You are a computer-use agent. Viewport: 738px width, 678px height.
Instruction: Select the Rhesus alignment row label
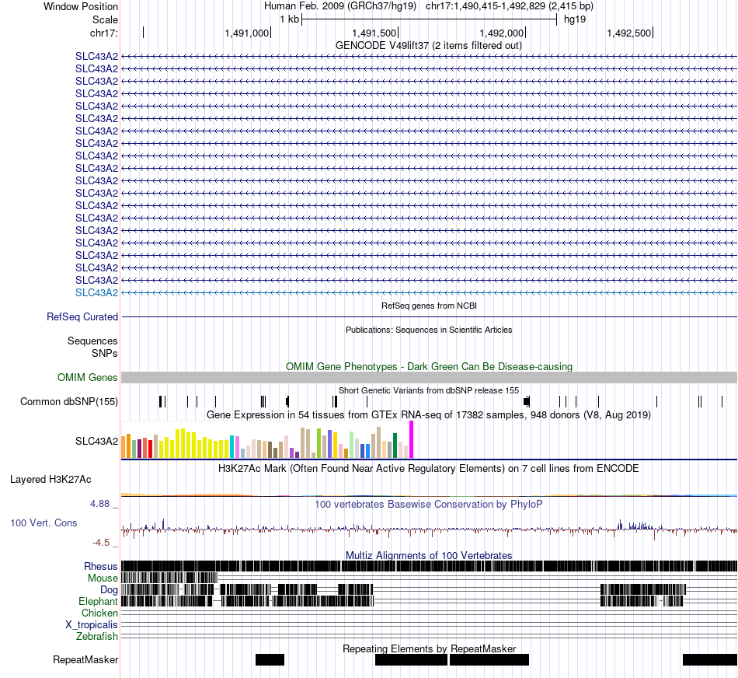coord(101,566)
